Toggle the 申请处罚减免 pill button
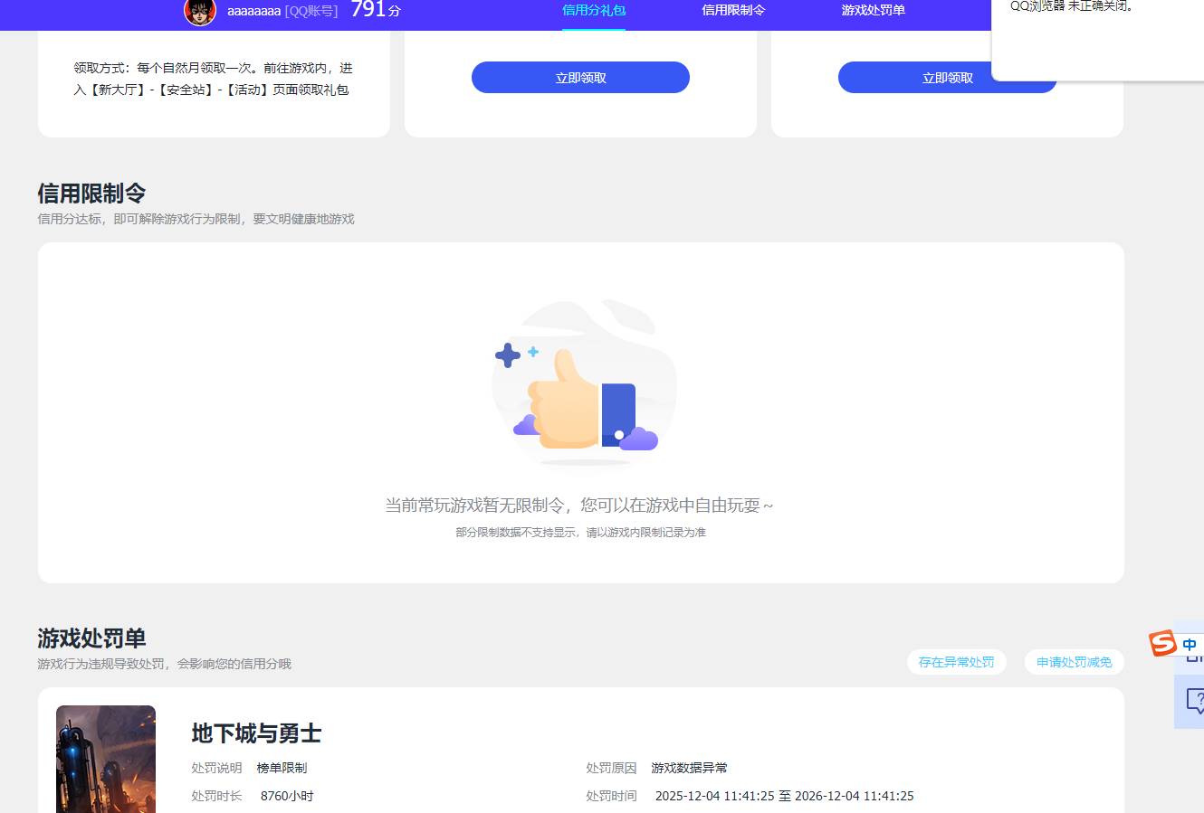 (1074, 661)
